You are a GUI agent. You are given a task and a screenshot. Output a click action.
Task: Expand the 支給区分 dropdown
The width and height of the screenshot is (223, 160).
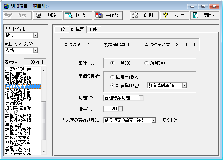(35, 35)
